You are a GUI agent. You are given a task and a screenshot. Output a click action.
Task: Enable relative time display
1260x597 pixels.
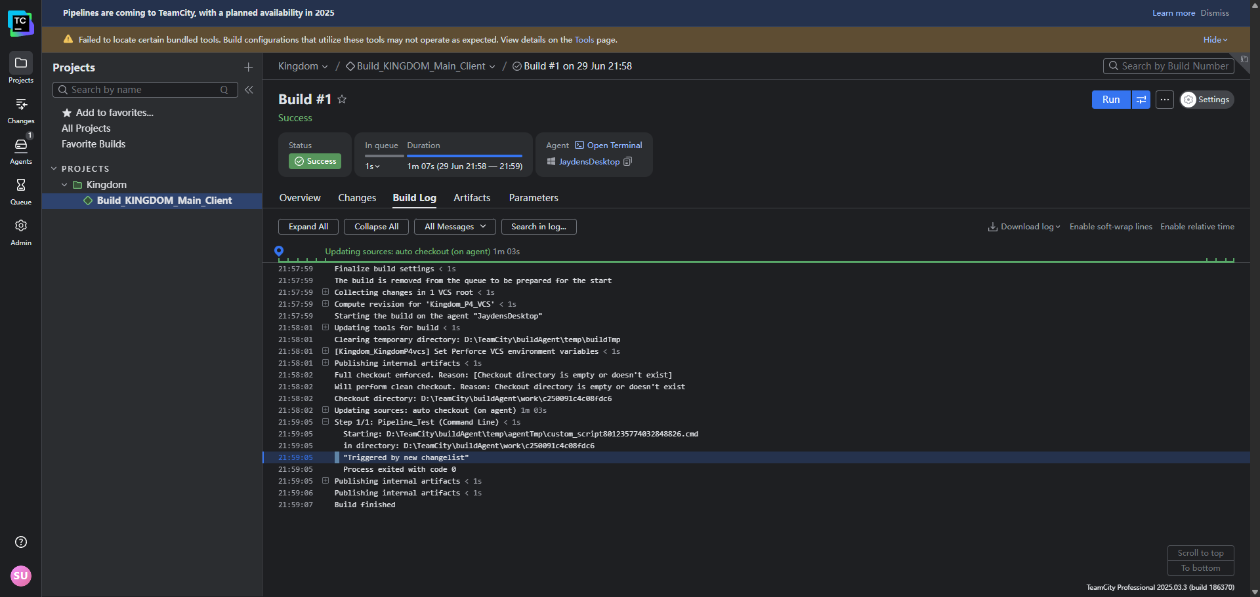[x=1197, y=227]
